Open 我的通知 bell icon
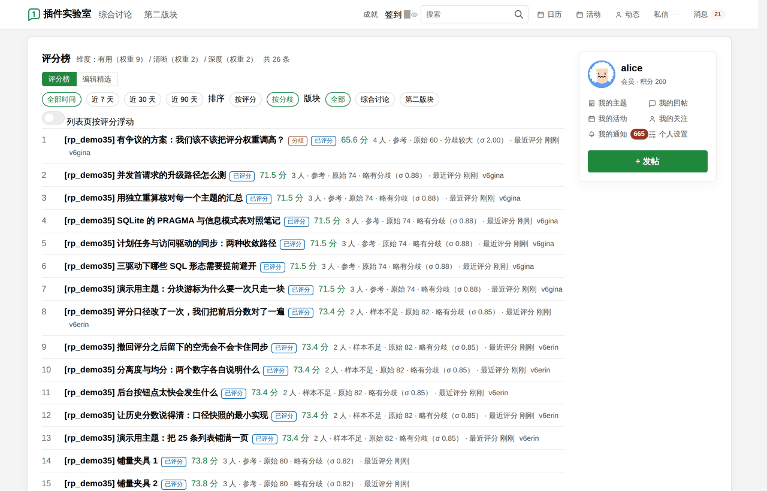This screenshot has width=767, height=491. tap(592, 134)
